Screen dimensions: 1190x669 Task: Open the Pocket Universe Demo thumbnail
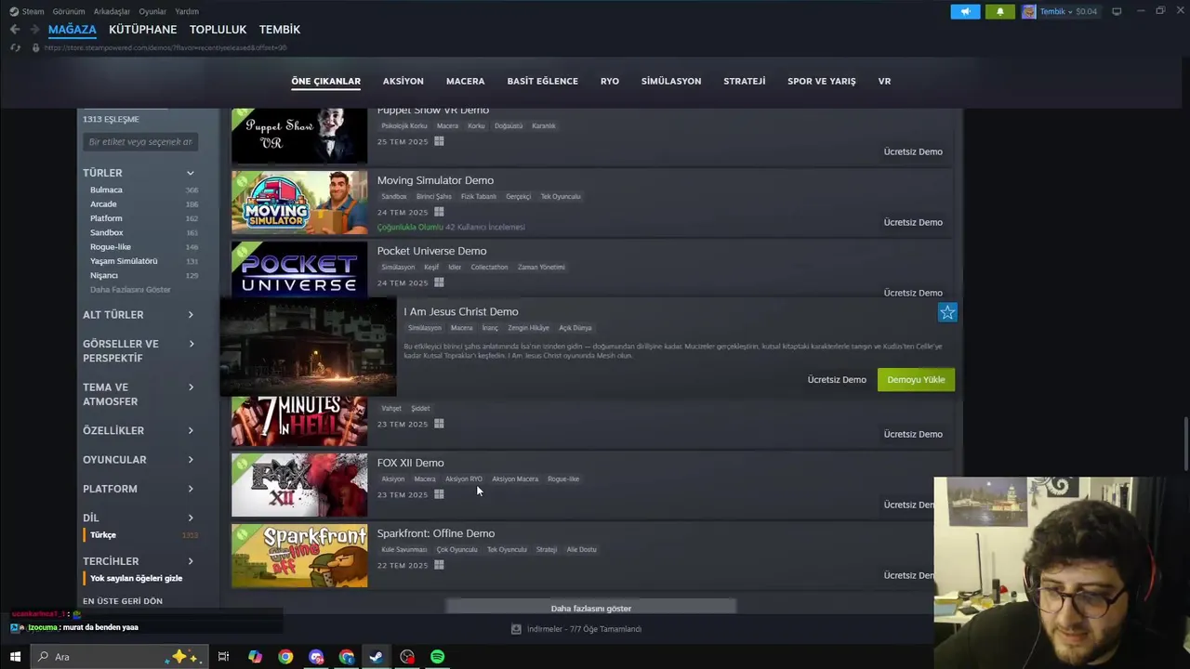pos(299,269)
